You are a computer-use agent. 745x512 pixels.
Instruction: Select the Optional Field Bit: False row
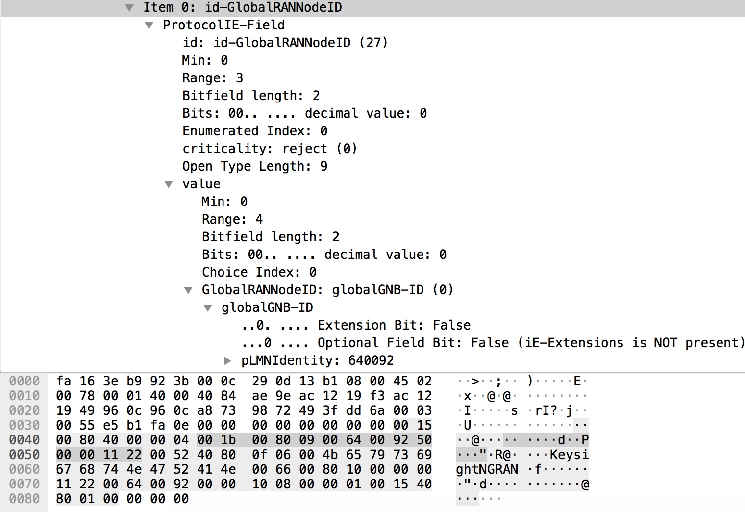click(x=493, y=343)
